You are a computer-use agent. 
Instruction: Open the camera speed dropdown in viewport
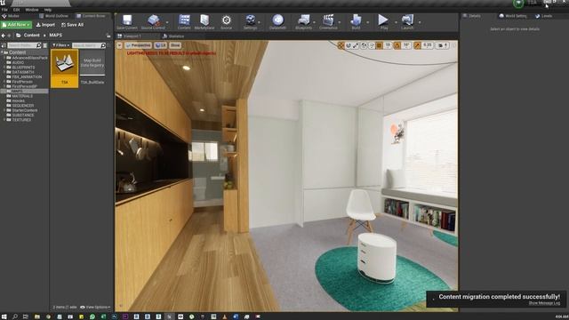click(x=443, y=45)
